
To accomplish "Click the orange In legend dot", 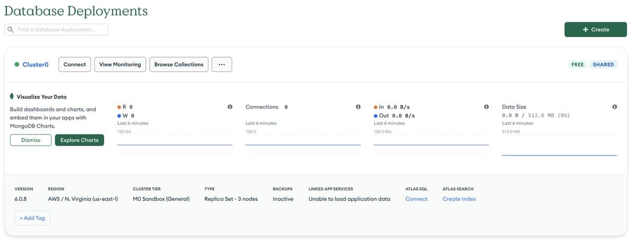I will 376,107.
